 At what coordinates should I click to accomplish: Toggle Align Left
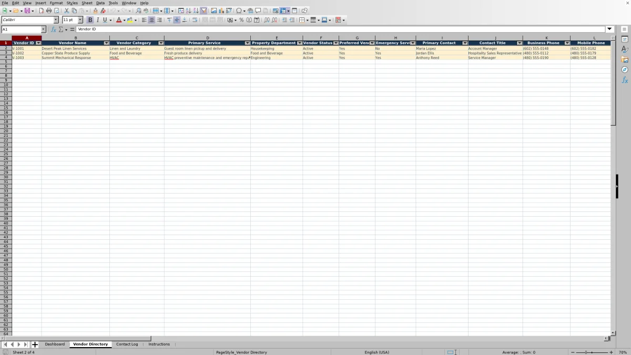click(144, 20)
